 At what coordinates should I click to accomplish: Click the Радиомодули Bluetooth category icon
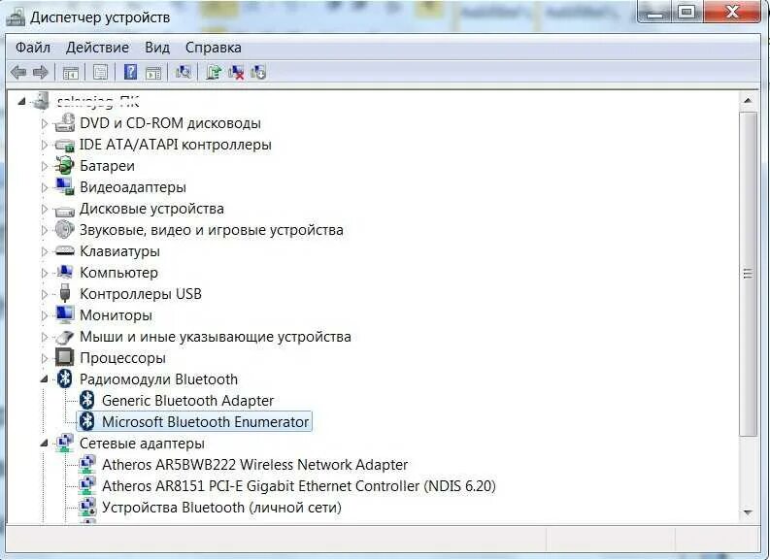(64, 379)
